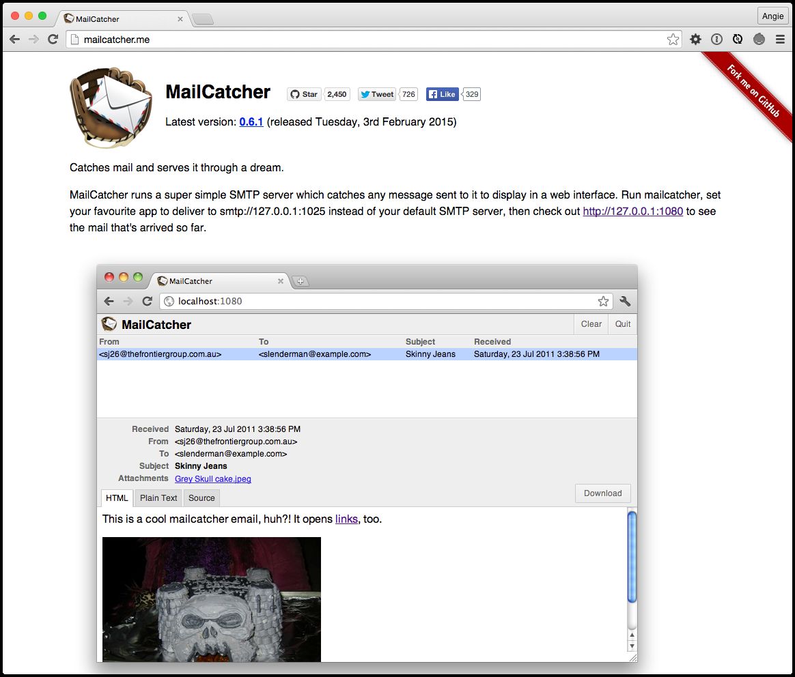Click the red close light of inner window

tap(109, 276)
